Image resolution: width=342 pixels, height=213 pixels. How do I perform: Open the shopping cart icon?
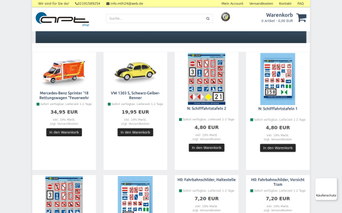pos(301,18)
